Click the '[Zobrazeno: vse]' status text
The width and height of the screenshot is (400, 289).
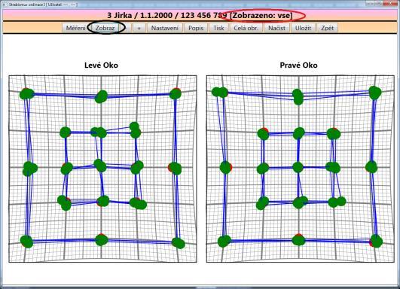261,15
